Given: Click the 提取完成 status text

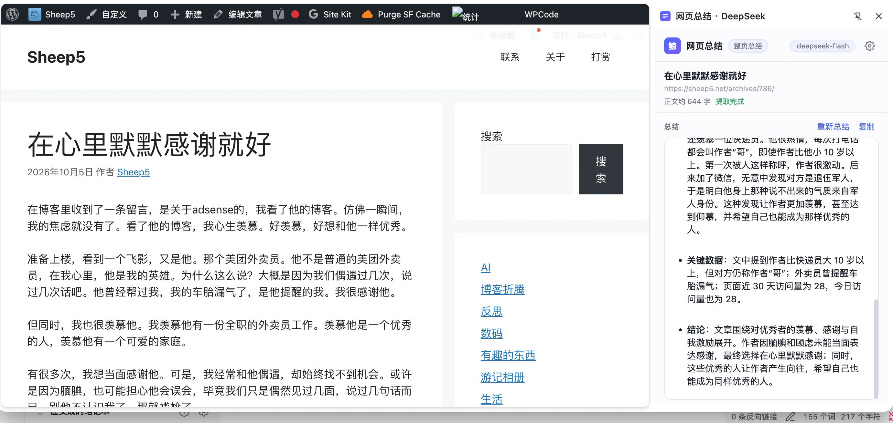Looking at the screenshot, I should 730,101.
